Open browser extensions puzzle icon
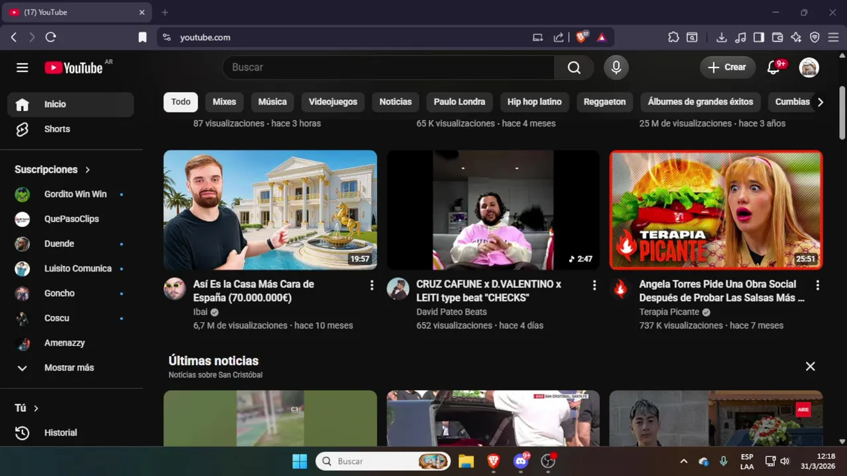 673,38
